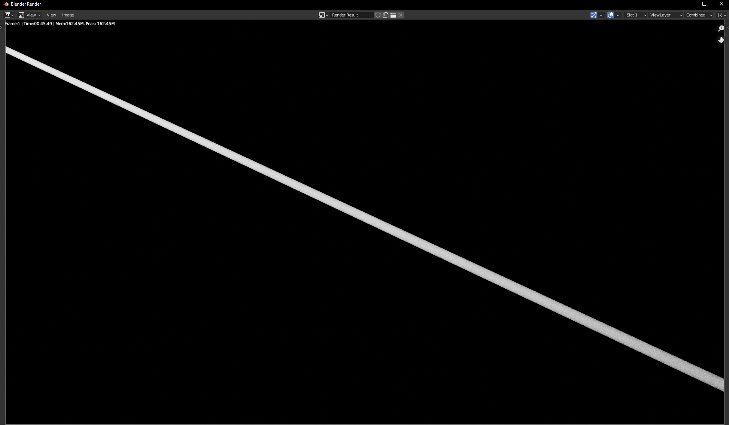Open the R display channels dropdown
This screenshot has width=729, height=425.
tap(722, 15)
